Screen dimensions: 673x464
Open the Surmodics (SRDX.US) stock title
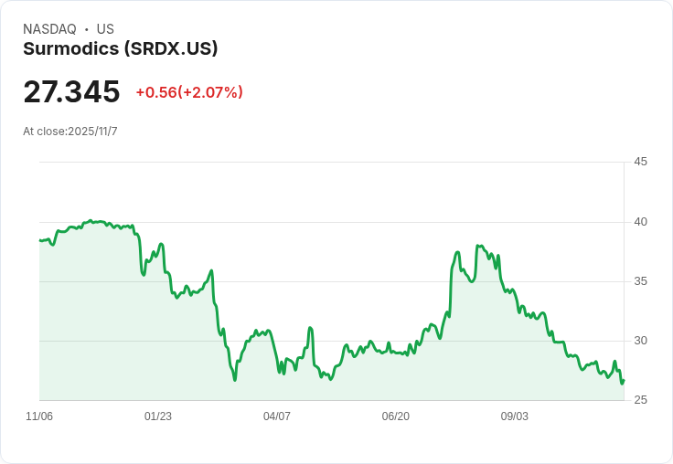(121, 49)
